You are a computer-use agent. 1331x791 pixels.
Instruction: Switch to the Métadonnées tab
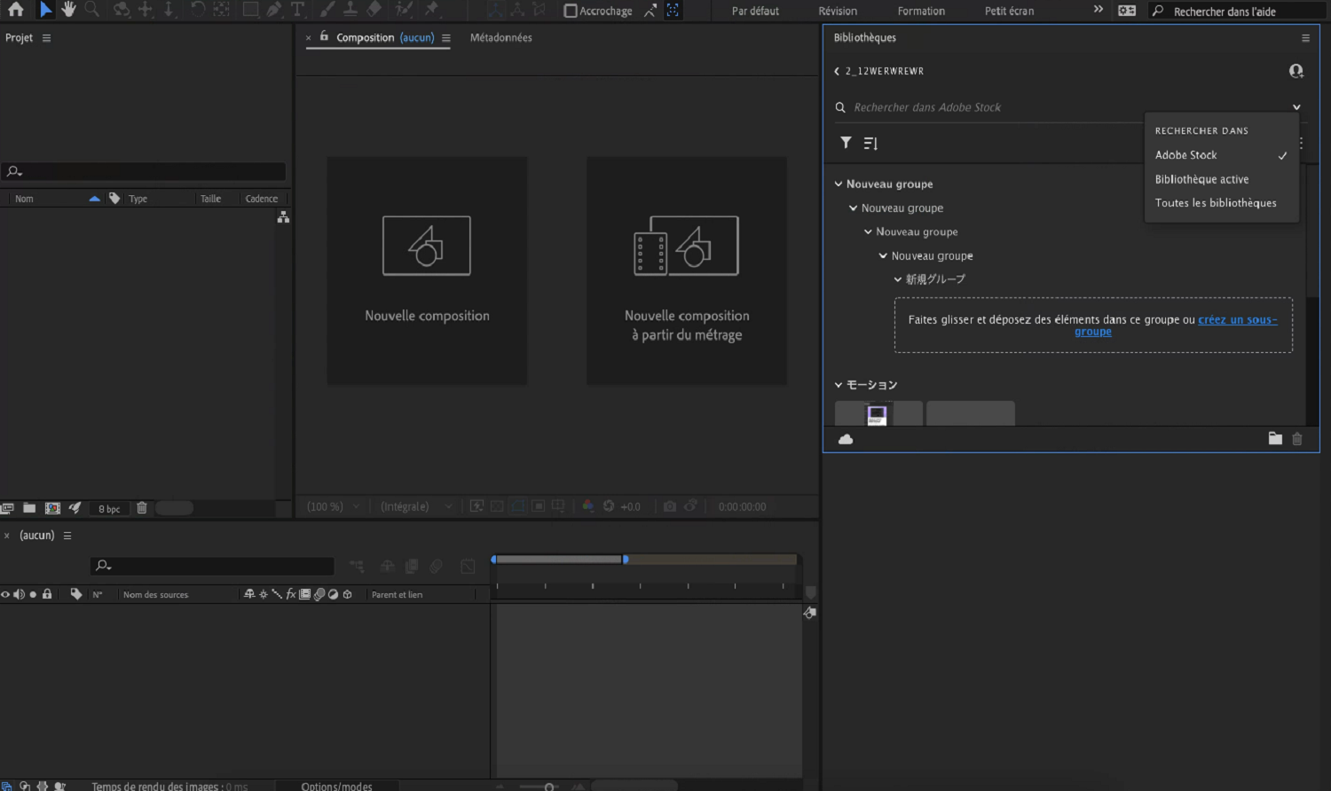click(x=500, y=37)
